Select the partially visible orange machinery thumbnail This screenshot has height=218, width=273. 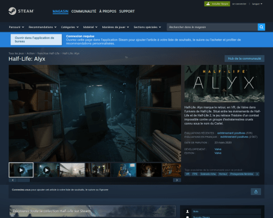pyautogui.click(x=172, y=170)
